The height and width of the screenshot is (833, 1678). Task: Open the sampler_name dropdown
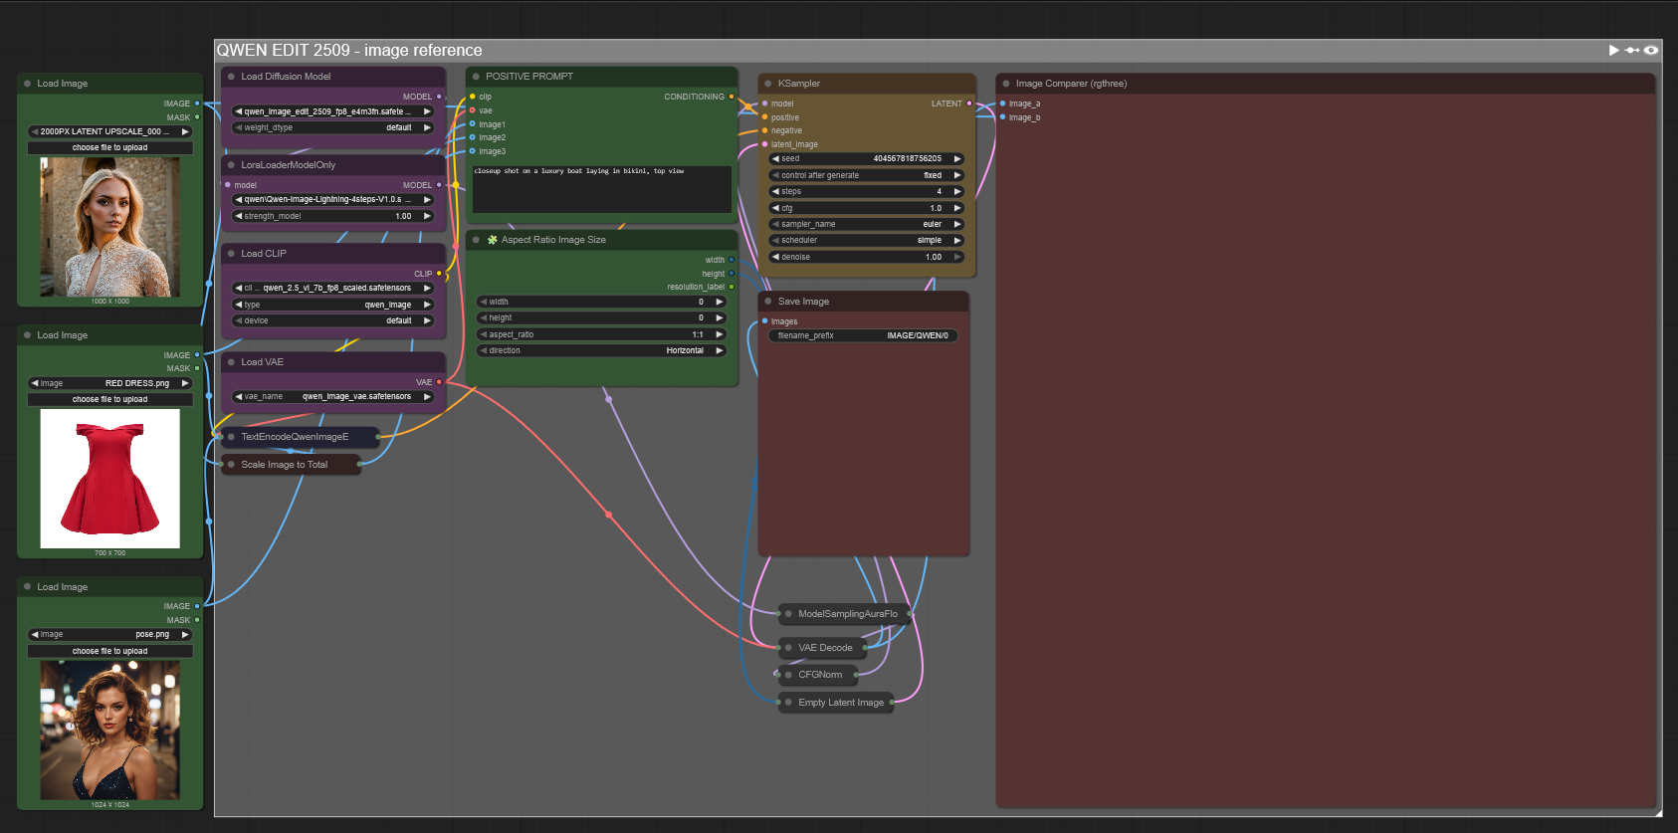pos(866,224)
